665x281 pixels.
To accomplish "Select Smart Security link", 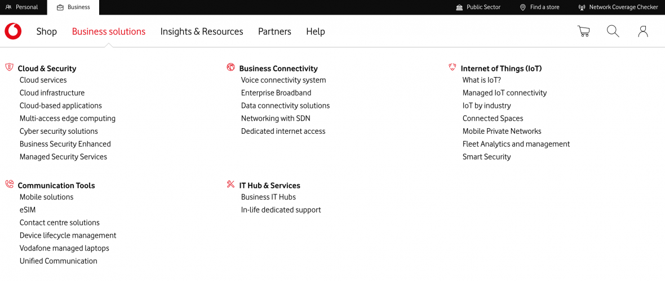I will [486, 157].
